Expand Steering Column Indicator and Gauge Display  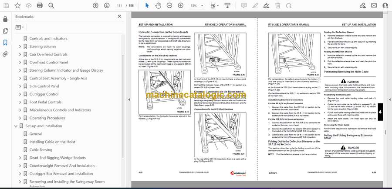[x=20, y=70]
